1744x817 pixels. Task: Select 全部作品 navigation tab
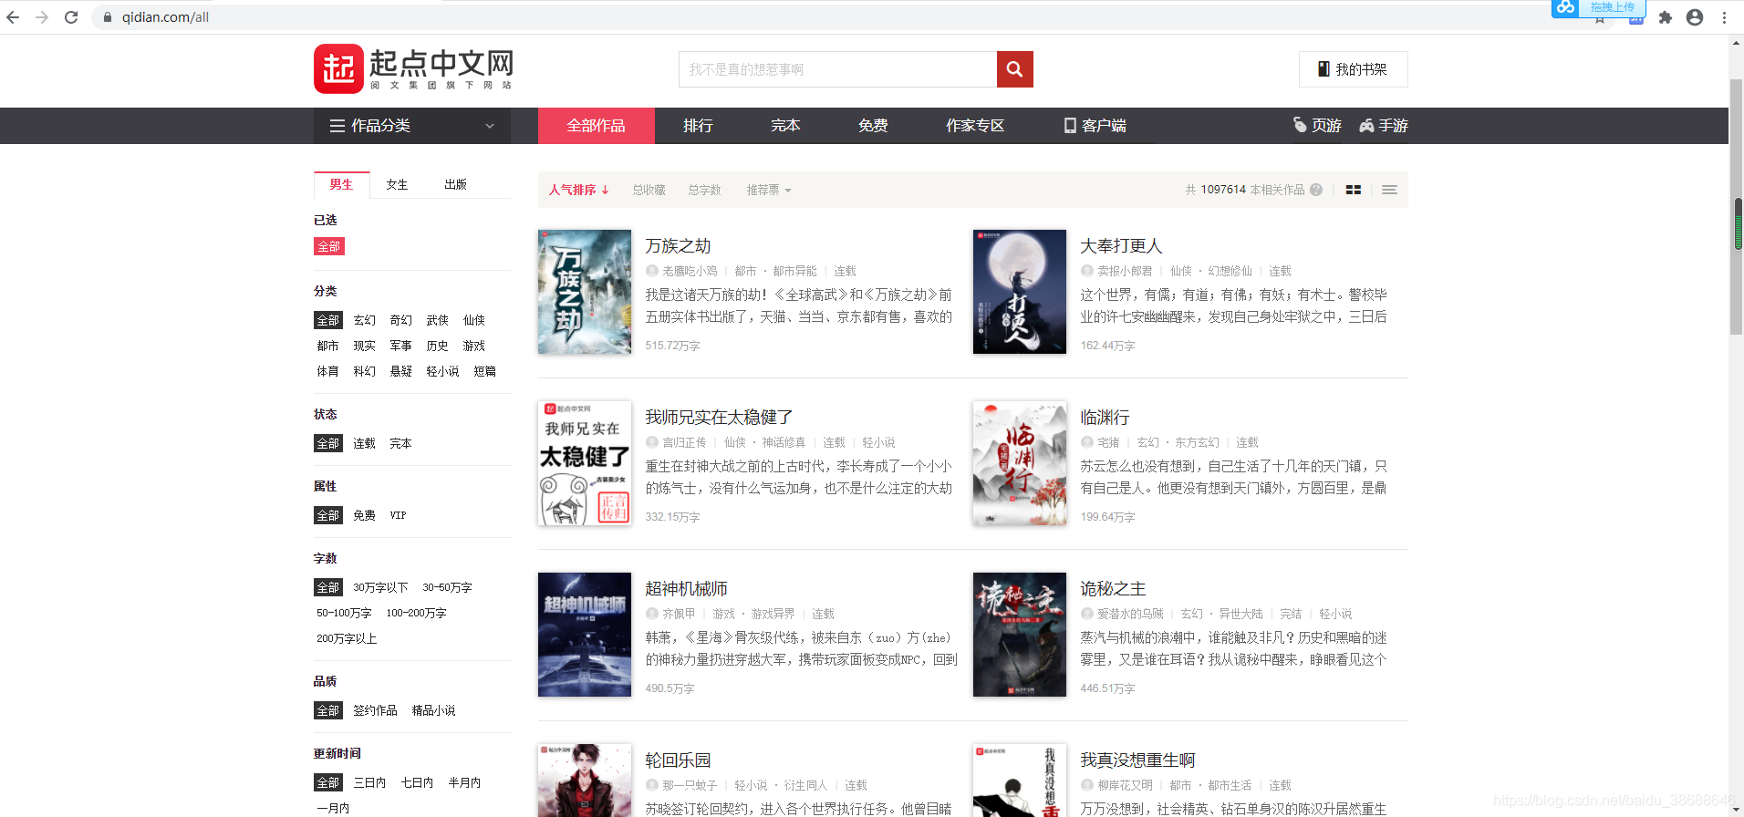pos(596,126)
